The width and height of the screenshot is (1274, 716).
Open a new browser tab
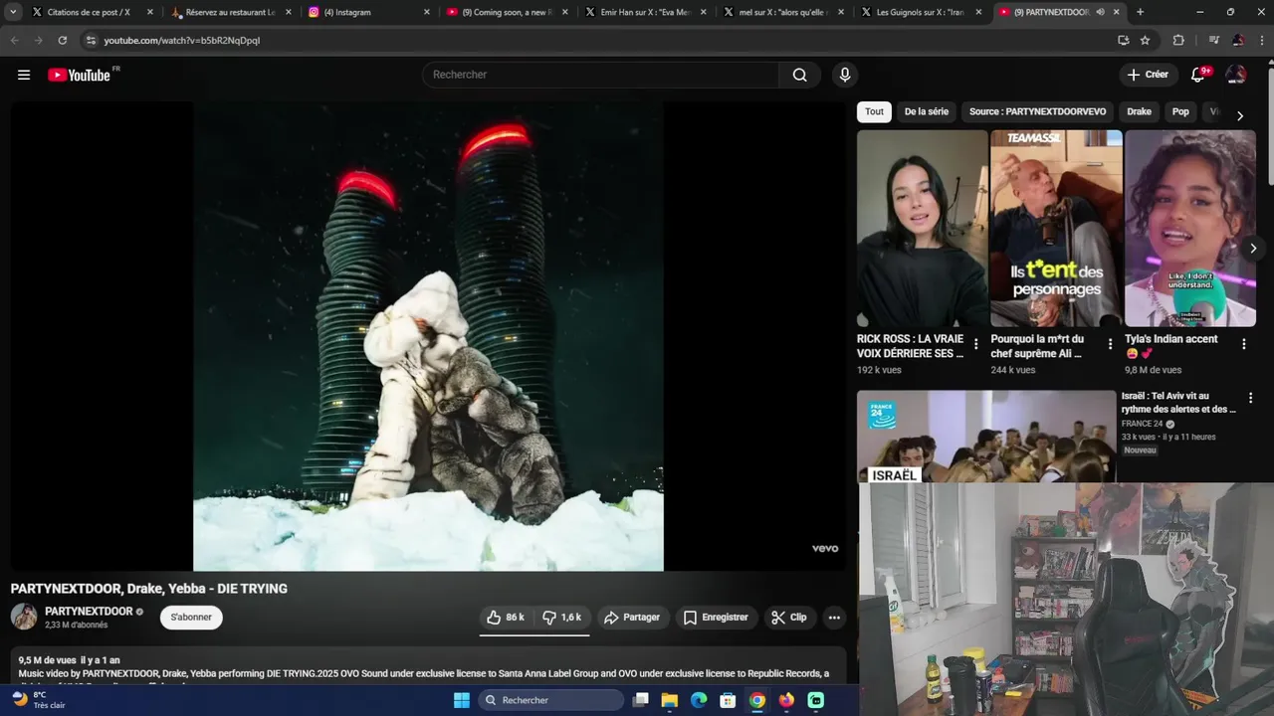tap(1140, 12)
